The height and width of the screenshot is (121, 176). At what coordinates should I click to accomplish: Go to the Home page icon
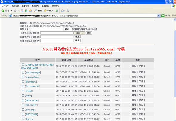click(30, 11)
